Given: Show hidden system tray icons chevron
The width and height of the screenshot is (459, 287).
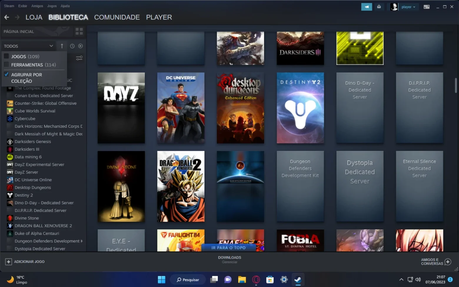Looking at the screenshot, I should (x=401, y=280).
